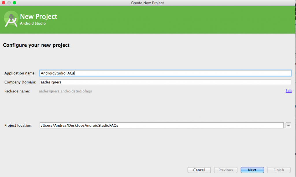Click the Next button
The width and height of the screenshot is (296, 177).
[x=252, y=170]
